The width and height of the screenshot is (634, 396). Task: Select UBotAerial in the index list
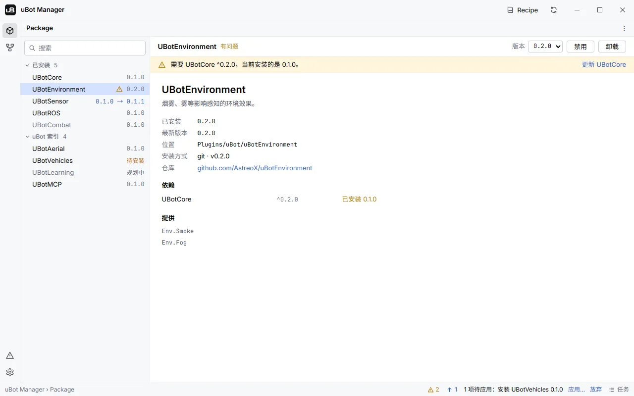click(85, 149)
